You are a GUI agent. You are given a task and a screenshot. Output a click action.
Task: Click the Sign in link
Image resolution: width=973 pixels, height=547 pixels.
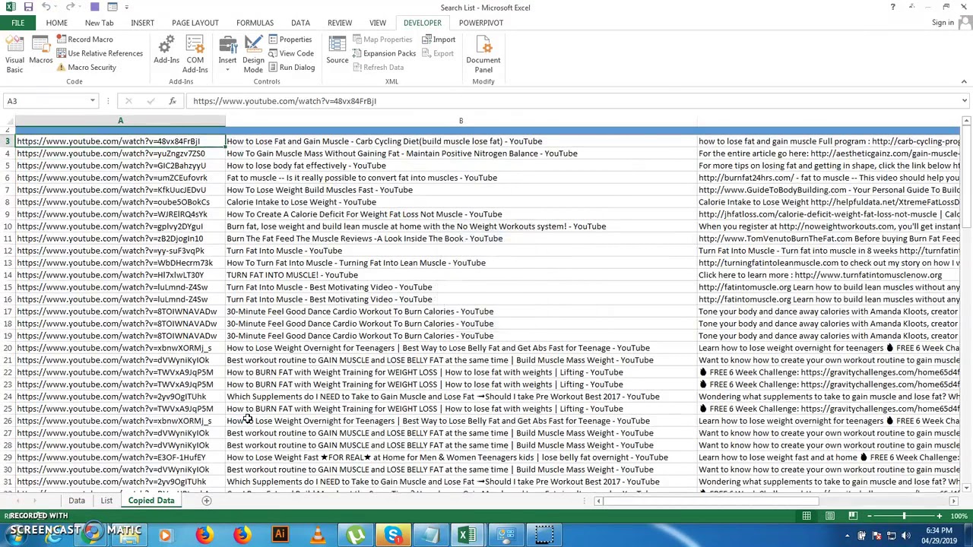tap(943, 23)
